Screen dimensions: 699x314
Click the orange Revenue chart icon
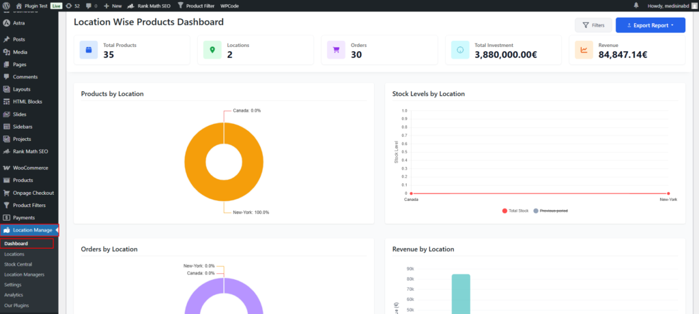[x=584, y=50]
